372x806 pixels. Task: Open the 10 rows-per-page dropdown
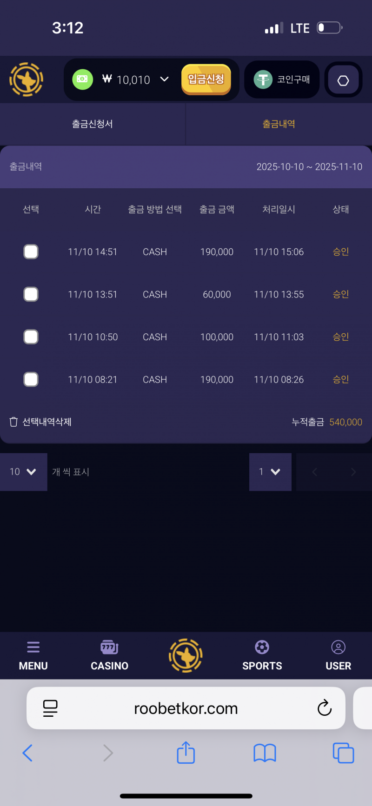click(23, 472)
